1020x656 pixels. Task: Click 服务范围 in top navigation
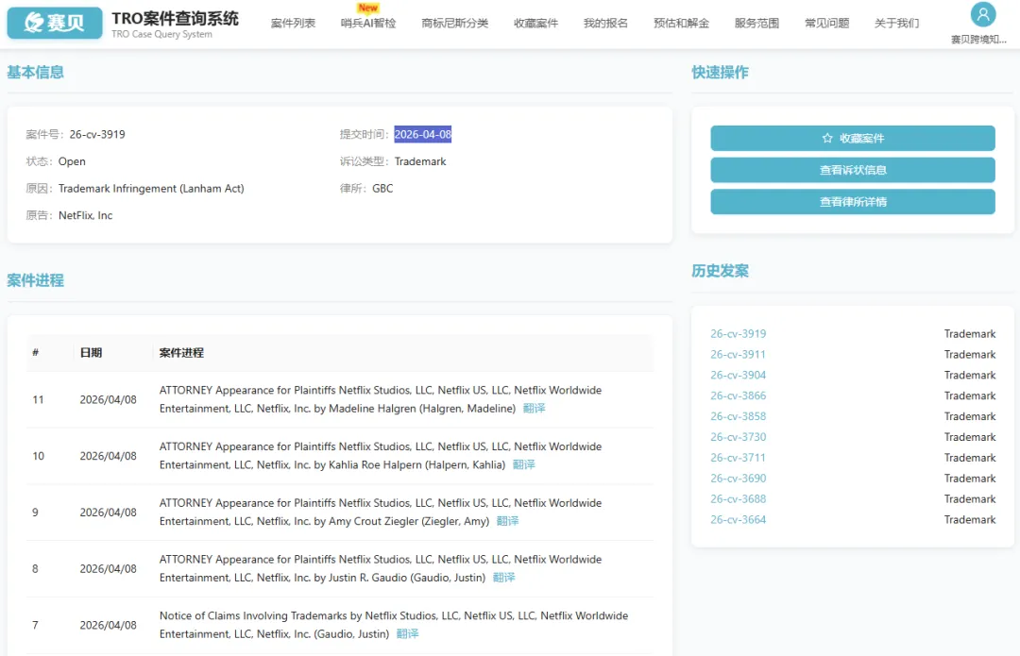tap(756, 24)
